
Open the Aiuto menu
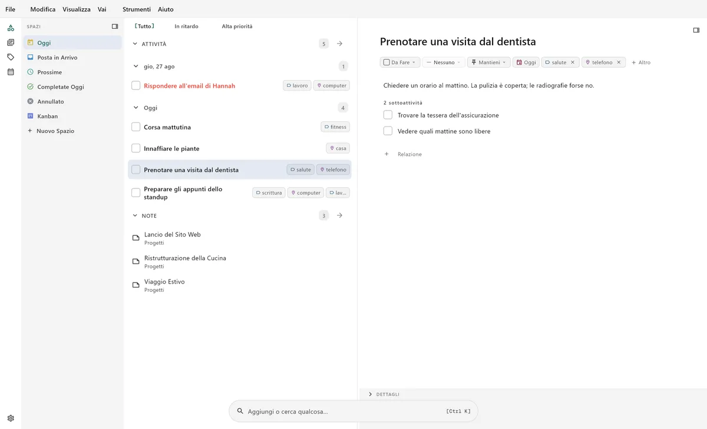[x=166, y=9]
